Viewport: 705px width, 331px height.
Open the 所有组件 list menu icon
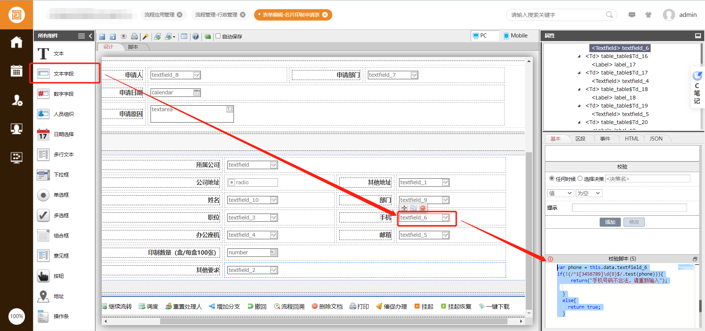pyautogui.click(x=82, y=36)
